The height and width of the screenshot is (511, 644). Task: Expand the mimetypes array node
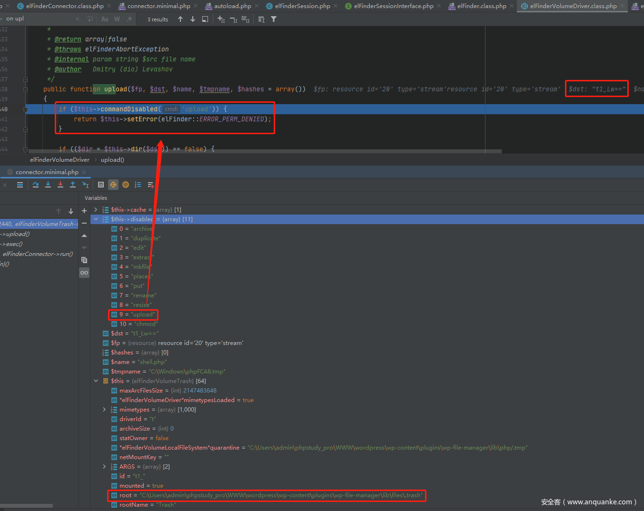[x=104, y=410]
